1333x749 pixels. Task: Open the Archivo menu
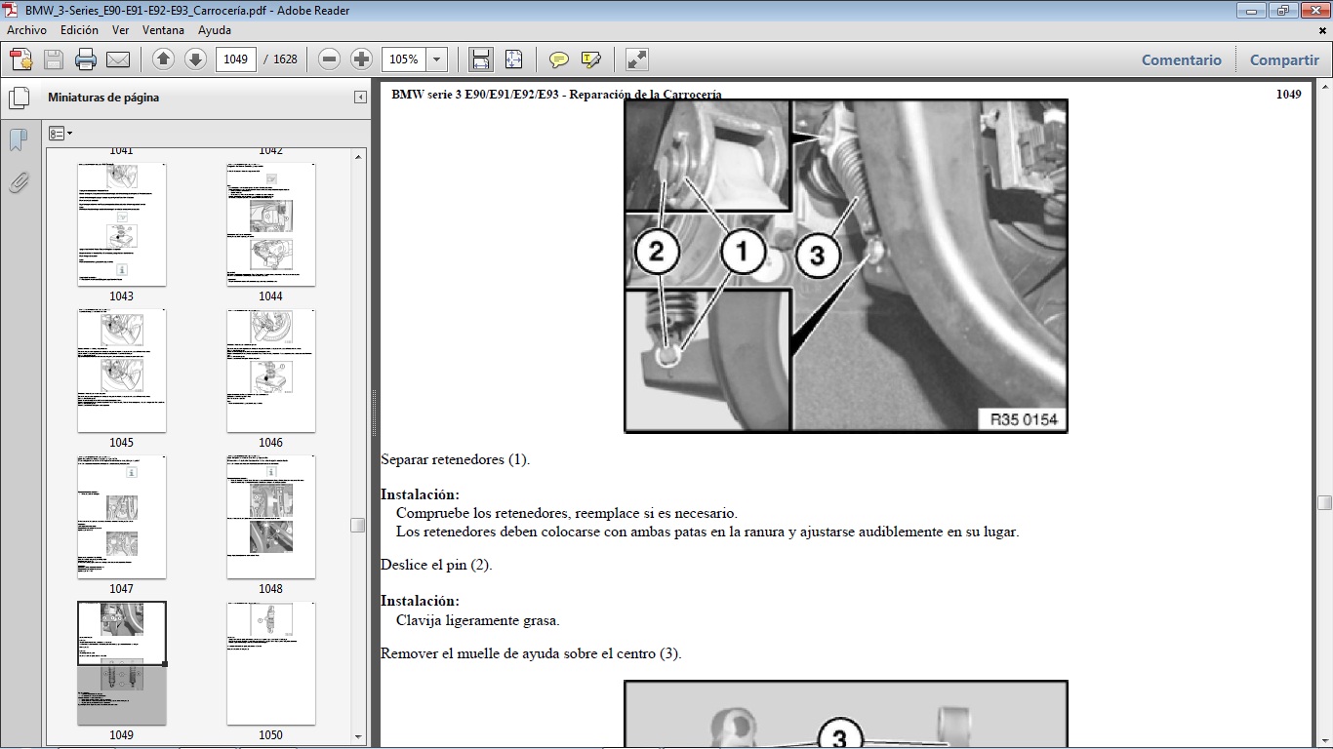click(26, 30)
